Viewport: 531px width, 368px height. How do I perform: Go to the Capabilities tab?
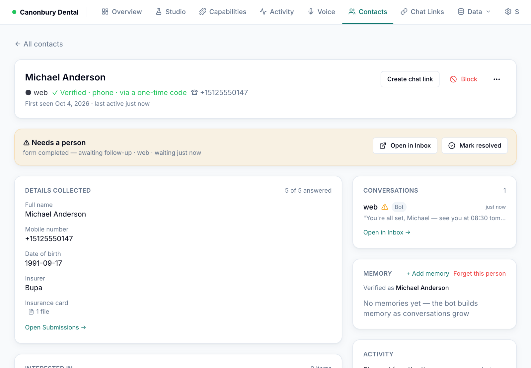223,12
